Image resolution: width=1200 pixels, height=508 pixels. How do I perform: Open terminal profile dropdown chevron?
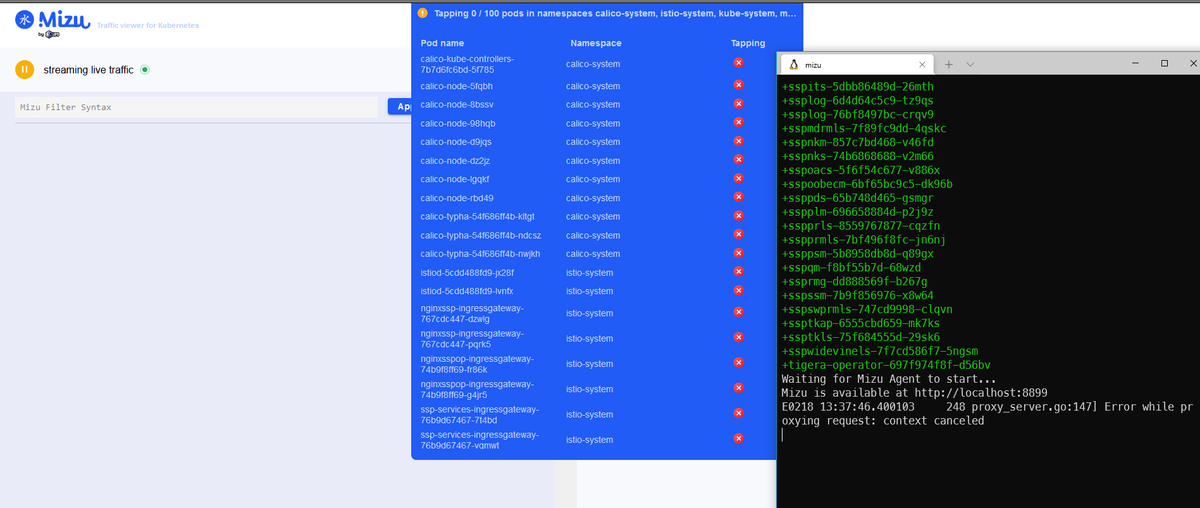970,65
